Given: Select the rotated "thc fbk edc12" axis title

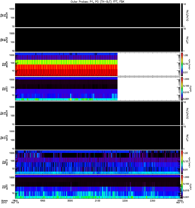Looking at the screenshot, I should tap(5, 162).
